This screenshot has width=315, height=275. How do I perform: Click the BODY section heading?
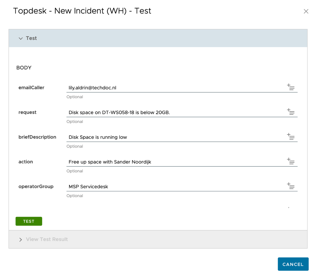click(x=24, y=68)
